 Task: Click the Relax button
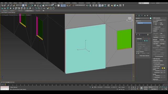pyautogui.click(x=158, y=46)
